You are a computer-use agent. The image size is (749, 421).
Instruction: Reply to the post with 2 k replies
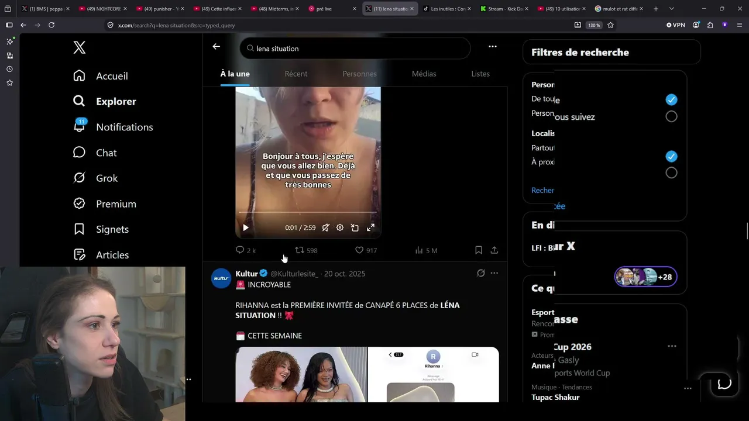pos(245,250)
